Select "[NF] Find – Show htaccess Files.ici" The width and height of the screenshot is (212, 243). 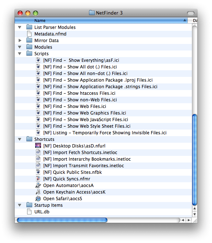[x=79, y=93]
